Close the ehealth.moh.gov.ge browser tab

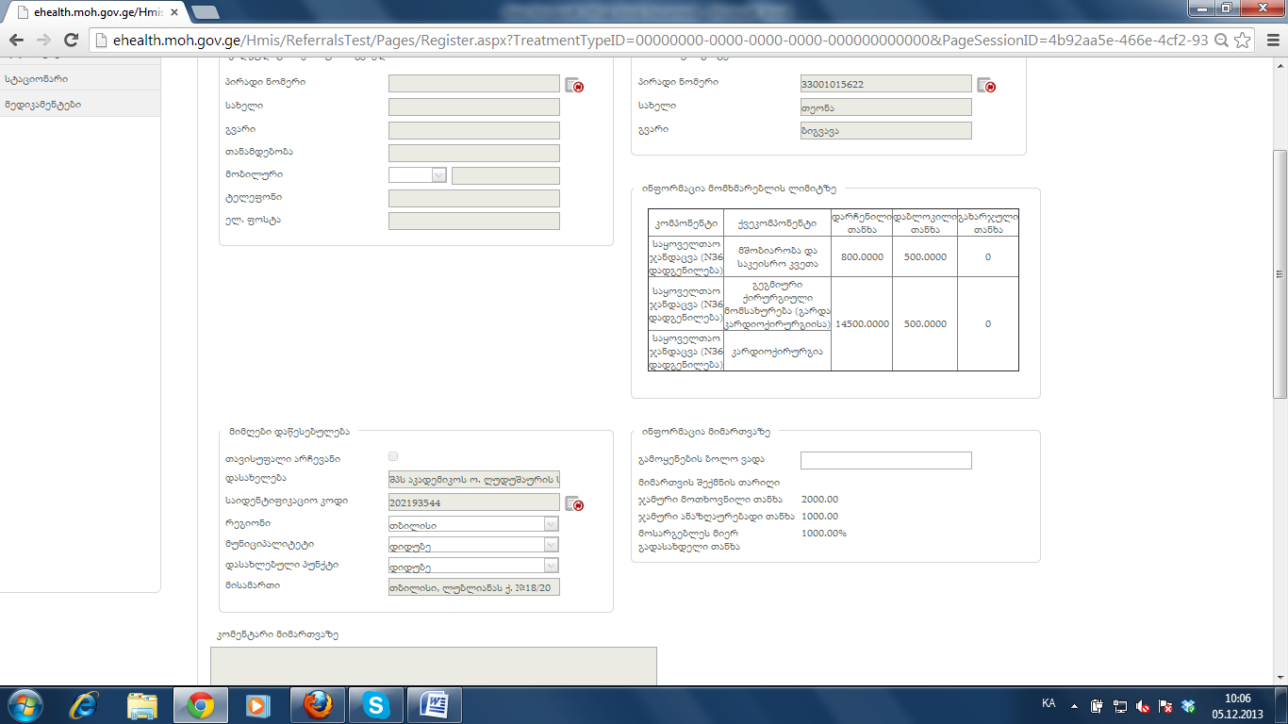coord(174,12)
